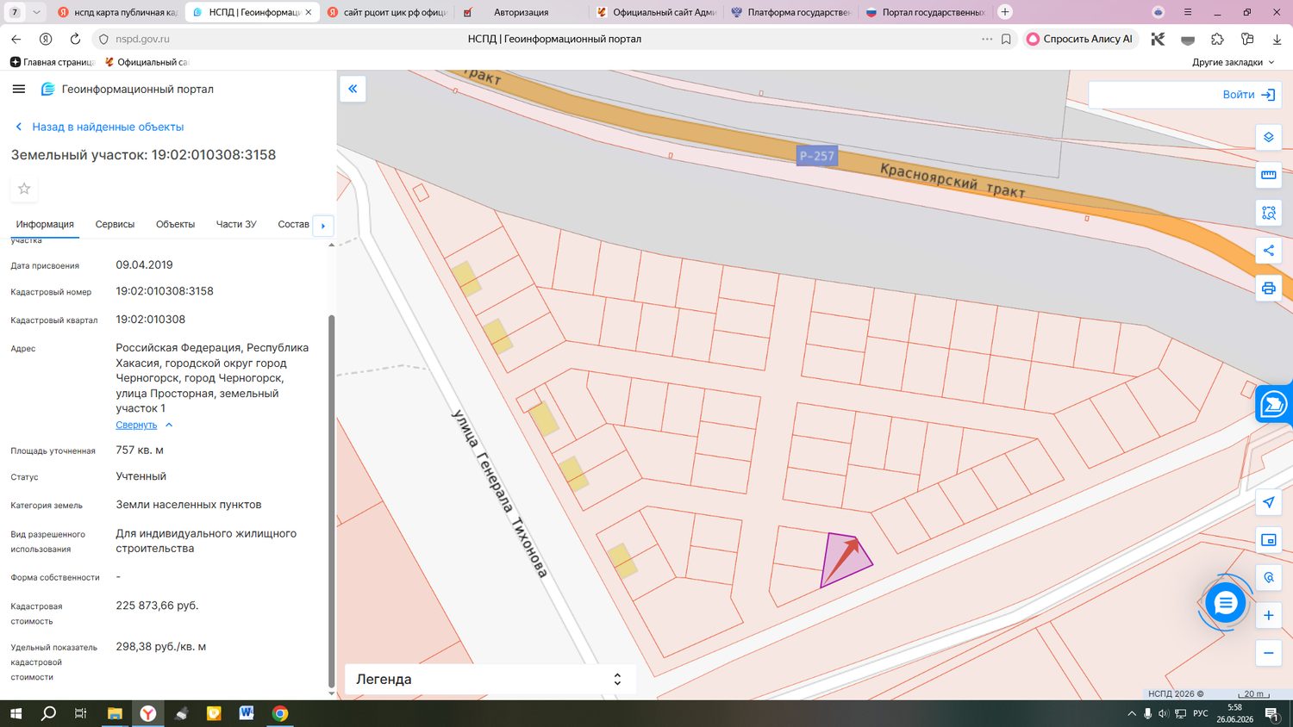Collapse the side panel with double-chevron button
This screenshot has width=1293, height=727.
coord(353,89)
